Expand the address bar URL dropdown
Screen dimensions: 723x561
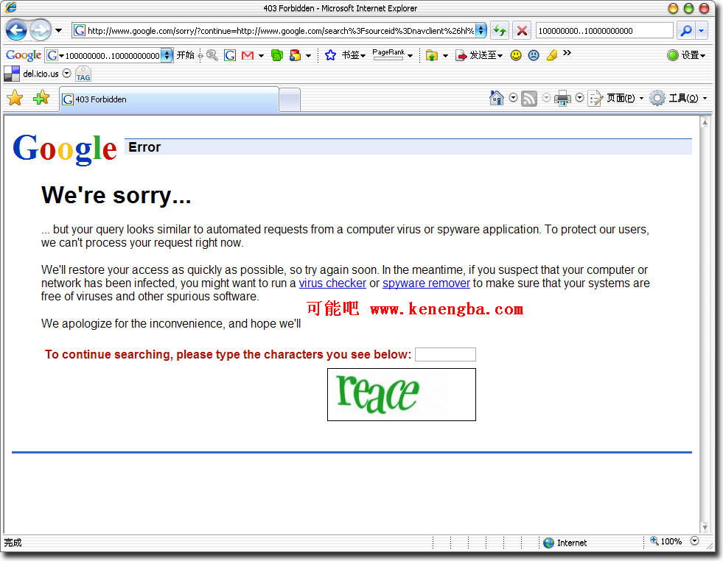(x=481, y=30)
